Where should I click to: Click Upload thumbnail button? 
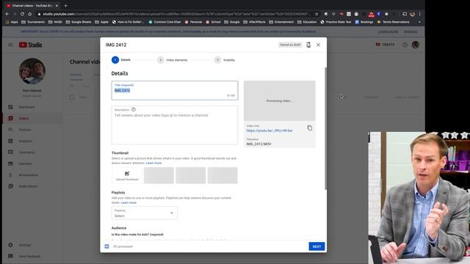point(127,175)
